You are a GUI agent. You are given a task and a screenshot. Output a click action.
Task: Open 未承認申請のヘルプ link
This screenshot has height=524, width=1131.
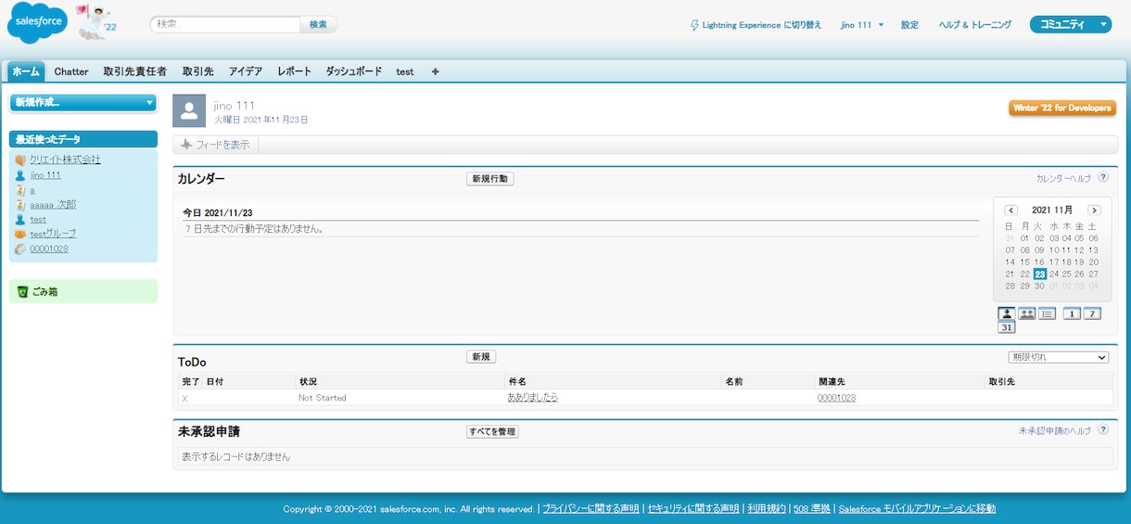coord(1055,431)
